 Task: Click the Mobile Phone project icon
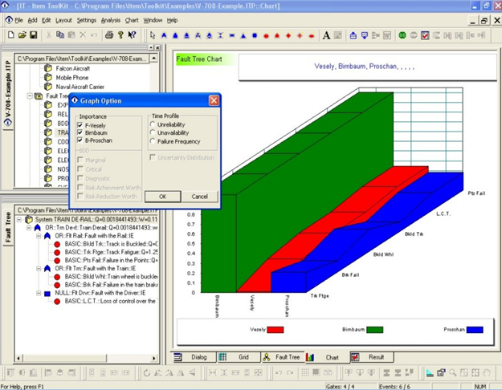point(48,78)
